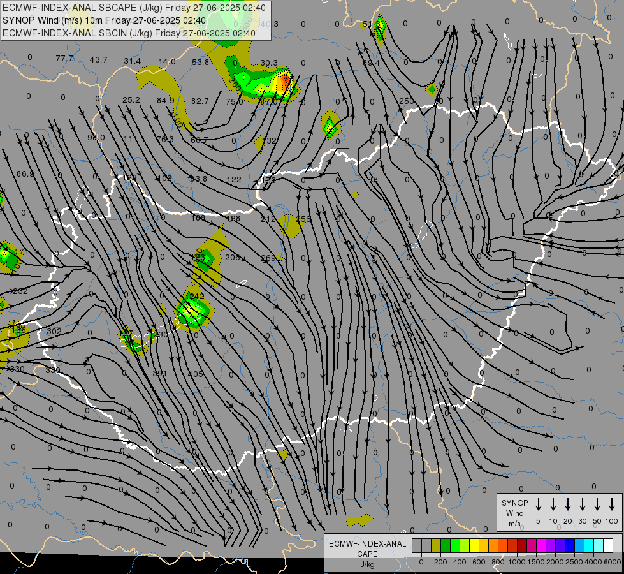Click the 50 m/s wind arrow in legend
Viewport: 624px width, 574px height.
(x=597, y=504)
